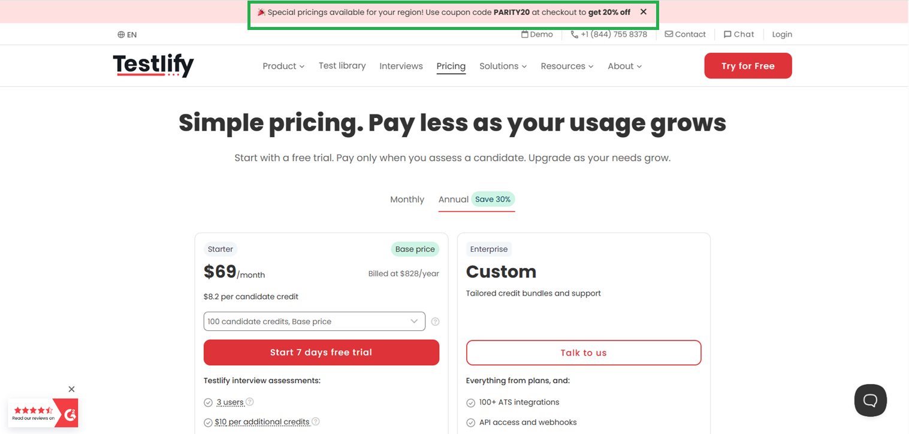Open the Chat link in top bar
Image resolution: width=909 pixels, height=434 pixels.
(739, 34)
